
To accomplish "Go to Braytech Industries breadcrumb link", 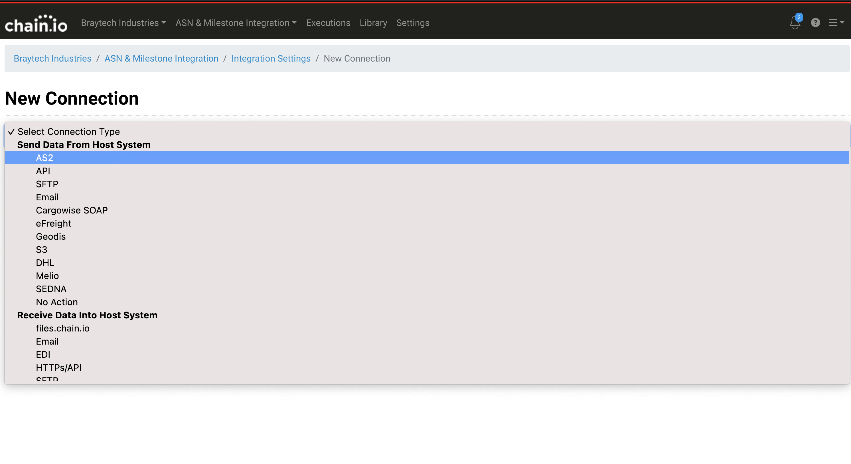I will (52, 58).
